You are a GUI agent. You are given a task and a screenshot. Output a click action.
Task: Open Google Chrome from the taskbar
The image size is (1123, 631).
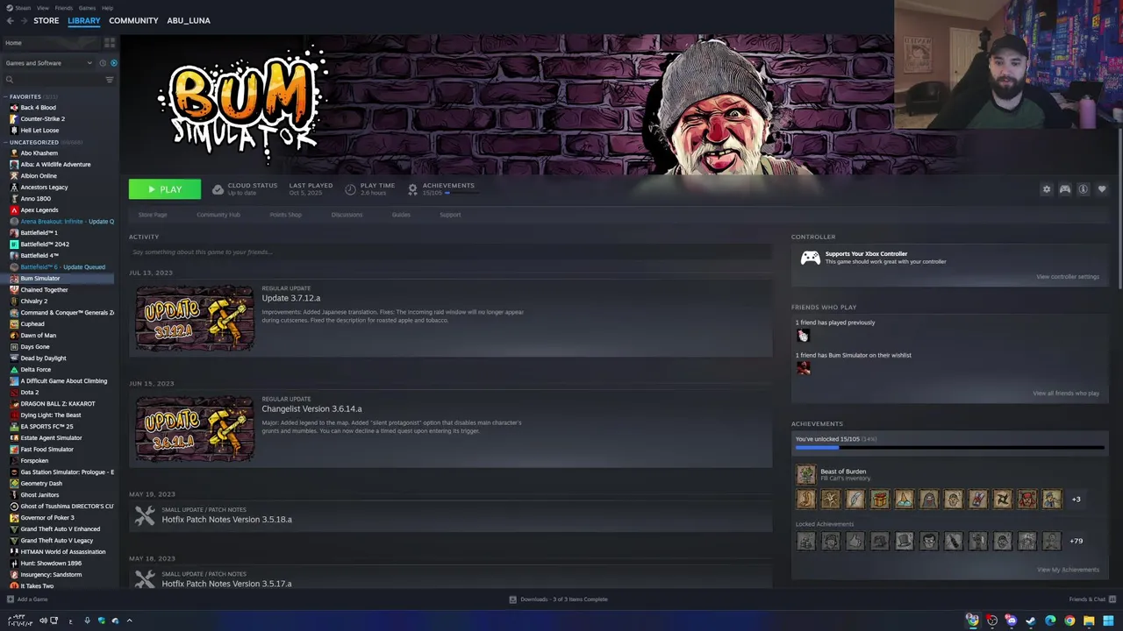tap(1069, 620)
